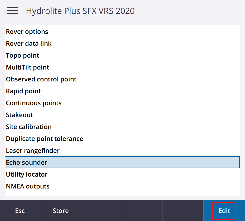
Task: Click the Edit softkey
Action: [x=224, y=210]
